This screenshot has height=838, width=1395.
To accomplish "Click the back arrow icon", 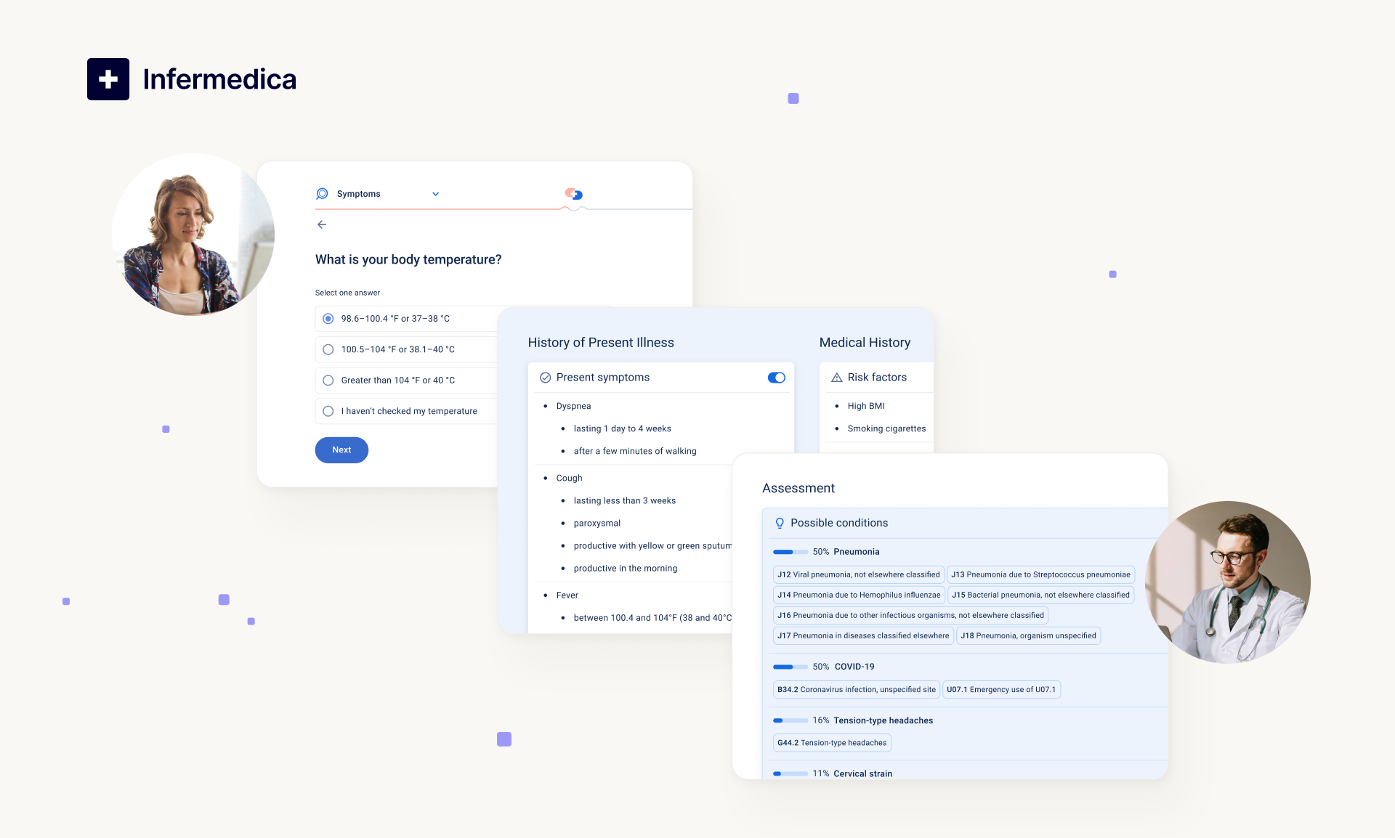I will pos(322,224).
